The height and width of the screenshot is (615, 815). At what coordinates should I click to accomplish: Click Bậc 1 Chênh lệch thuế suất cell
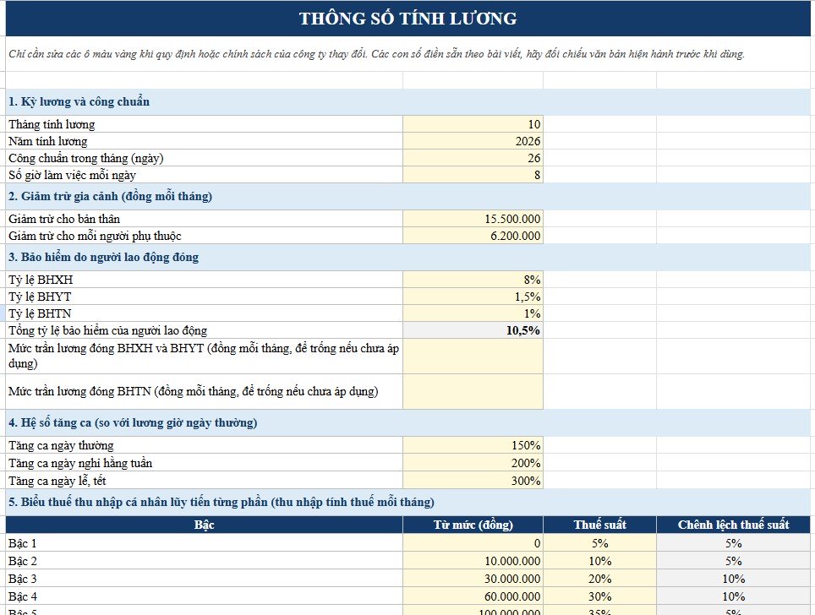pyautogui.click(x=733, y=543)
